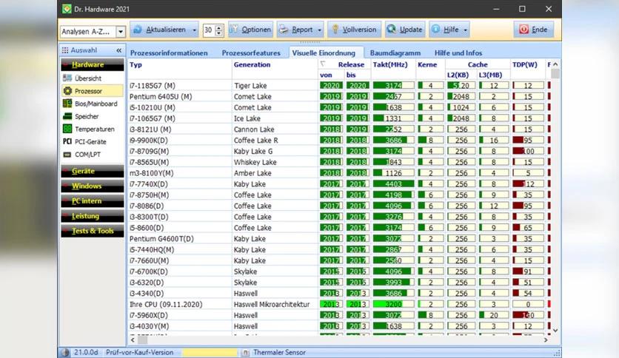This screenshot has height=358, width=619.
Task: Expand the Hardware section header
Action: [x=93, y=64]
